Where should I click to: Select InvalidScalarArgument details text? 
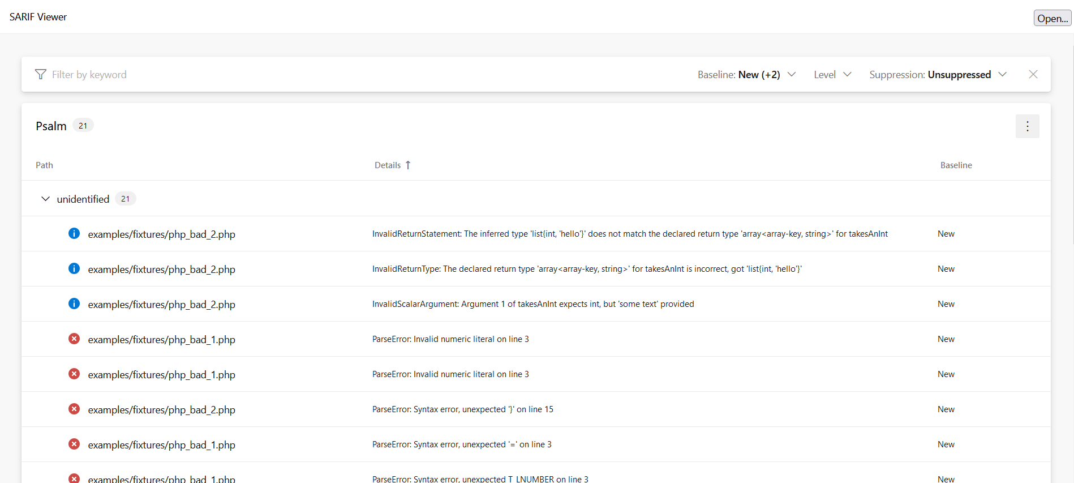coord(533,304)
